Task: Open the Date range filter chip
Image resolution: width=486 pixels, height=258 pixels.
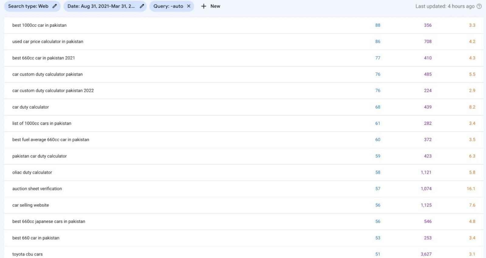Action: [x=101, y=6]
